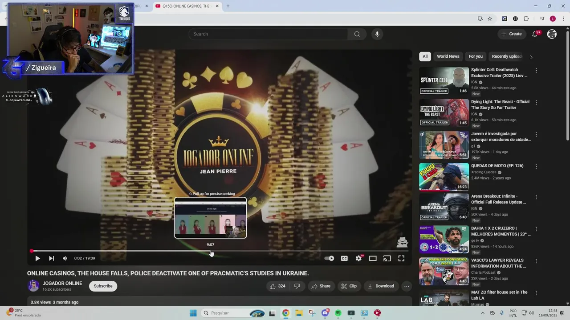Bookmark this page with the star icon
This screenshot has width=570, height=320.
(490, 19)
